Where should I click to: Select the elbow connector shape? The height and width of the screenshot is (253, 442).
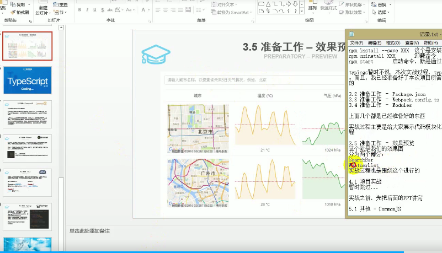(275, 4)
